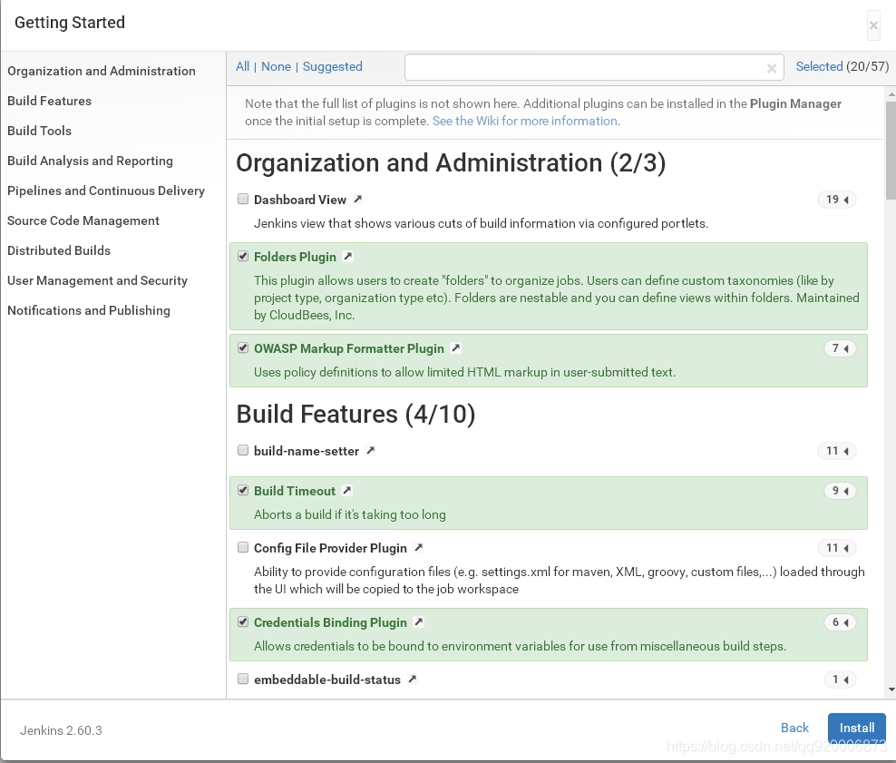This screenshot has width=896, height=763.
Task: Check the Config File Provider Plugin box
Action: [243, 547]
